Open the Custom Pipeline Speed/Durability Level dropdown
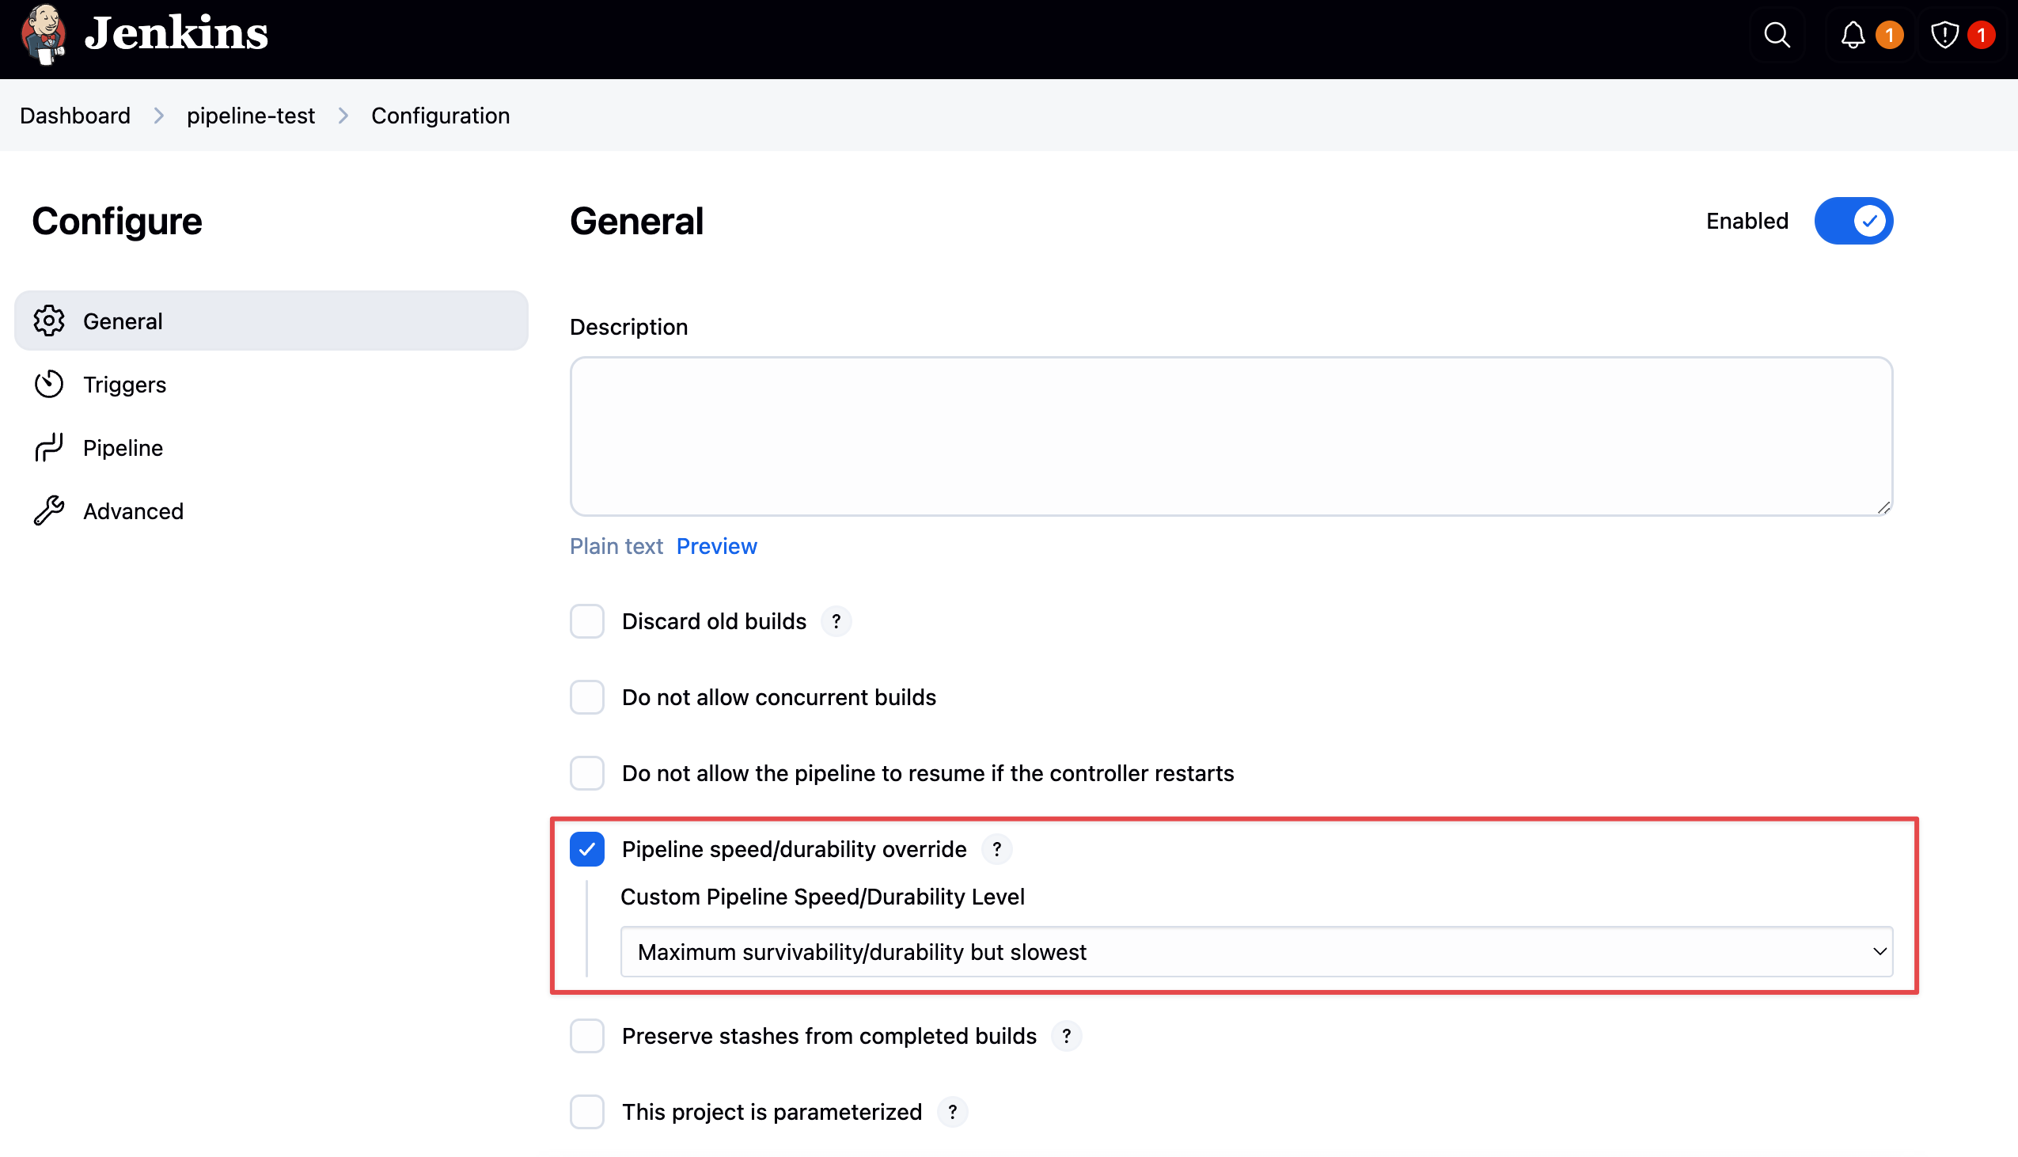 coord(1256,952)
